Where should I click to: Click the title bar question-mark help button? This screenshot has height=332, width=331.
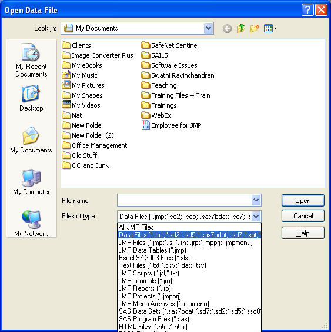pyautogui.click(x=307, y=10)
